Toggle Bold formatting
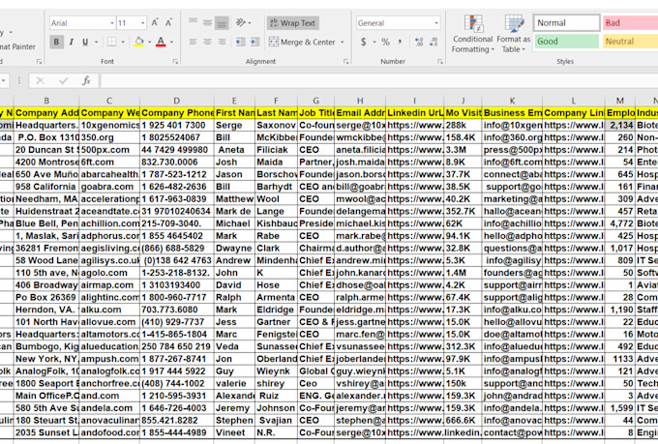Viewport: 658px width, 444px height. 56,42
